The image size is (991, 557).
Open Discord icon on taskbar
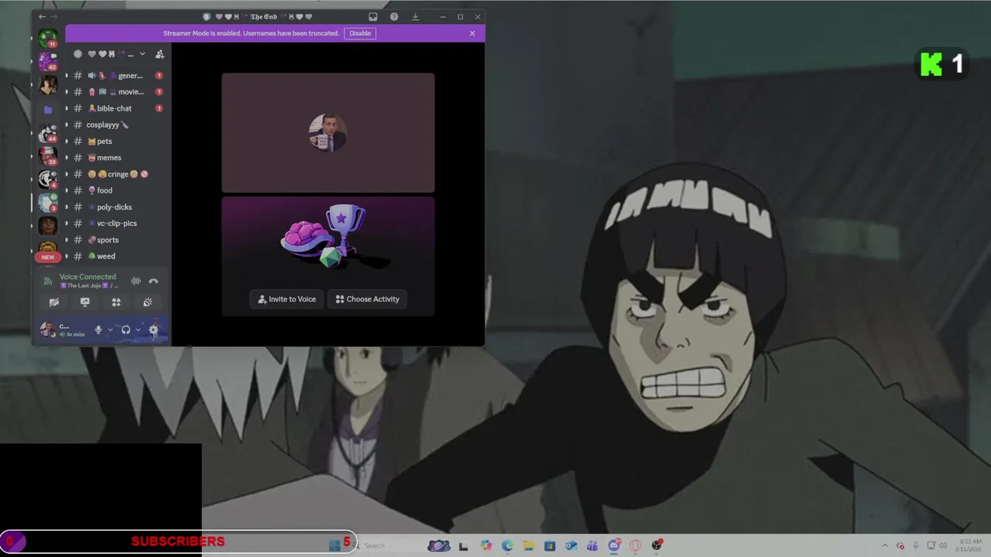(x=614, y=545)
